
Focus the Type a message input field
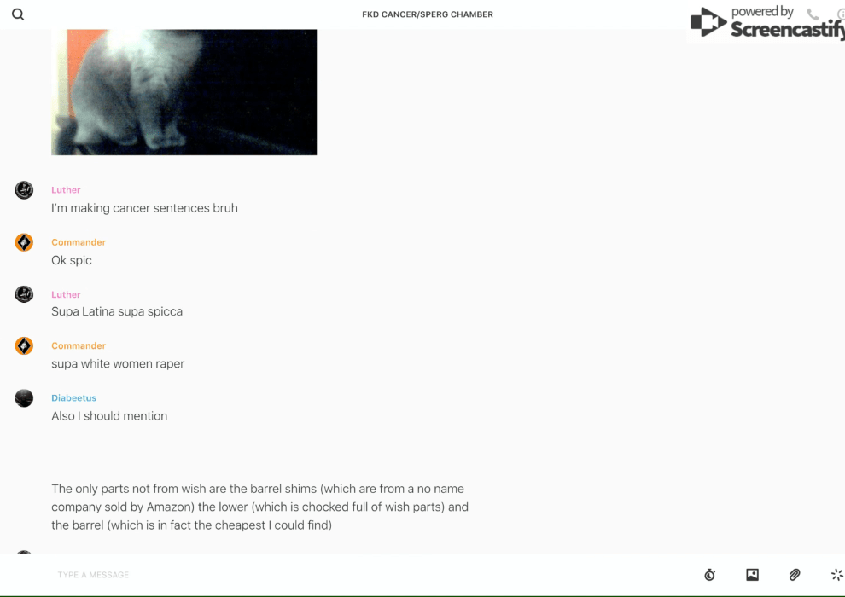(372, 575)
